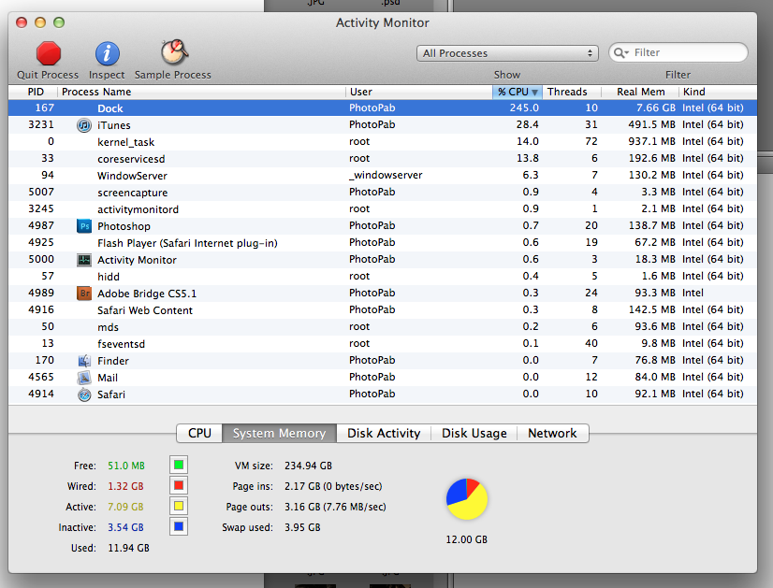Open the Disk Activity tab
The image size is (773, 588).
(x=384, y=434)
